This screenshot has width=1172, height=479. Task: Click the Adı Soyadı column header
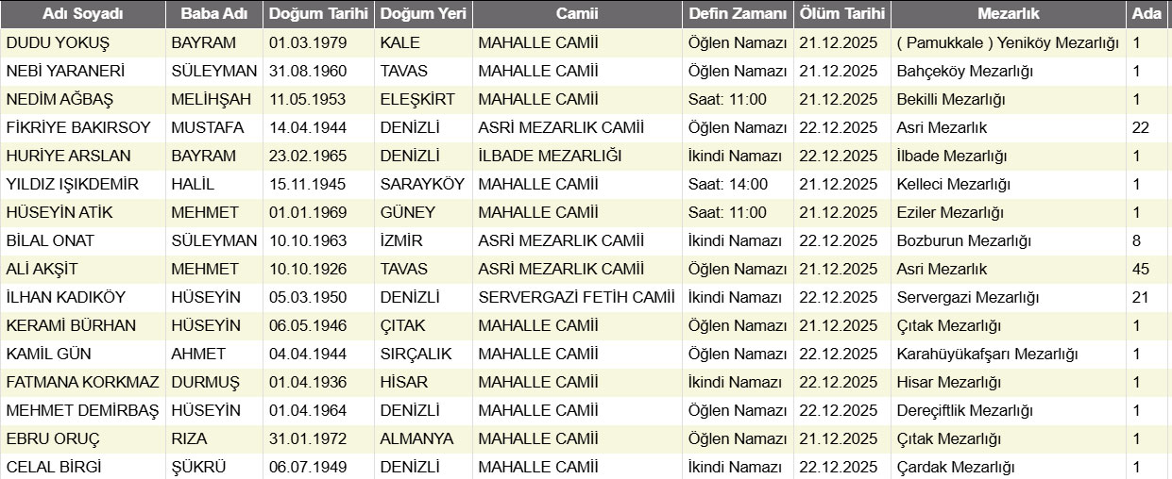pos(82,14)
